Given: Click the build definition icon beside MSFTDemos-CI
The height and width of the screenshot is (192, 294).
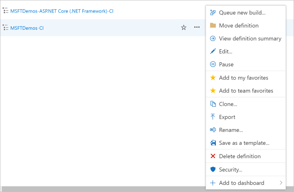Looking at the screenshot, I should click(5, 28).
